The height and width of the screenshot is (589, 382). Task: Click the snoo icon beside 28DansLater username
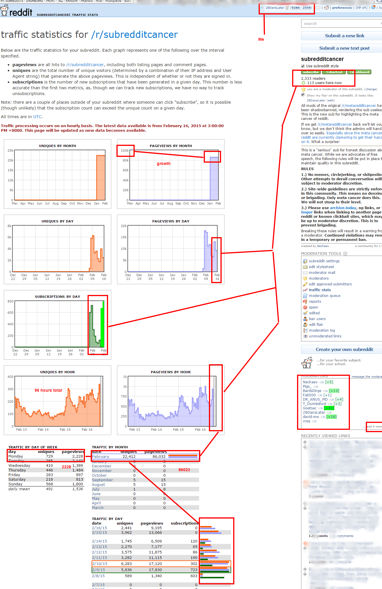tap(287, 8)
